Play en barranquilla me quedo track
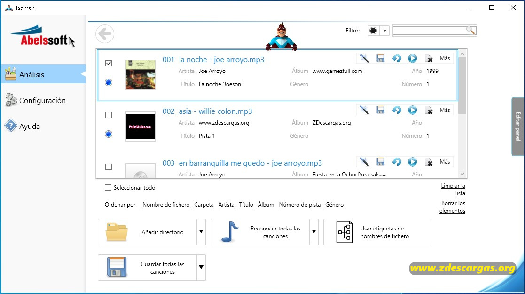The width and height of the screenshot is (525, 294). pyautogui.click(x=413, y=162)
